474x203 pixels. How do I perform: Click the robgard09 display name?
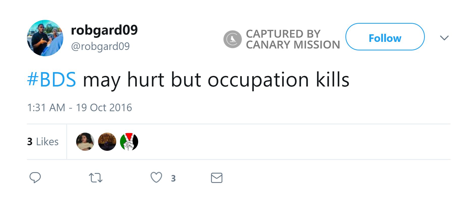[104, 30]
